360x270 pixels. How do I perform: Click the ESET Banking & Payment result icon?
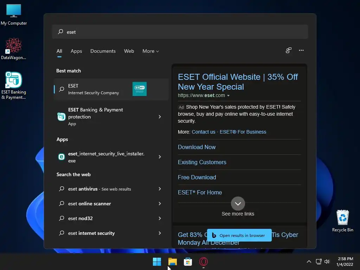pyautogui.click(x=61, y=117)
